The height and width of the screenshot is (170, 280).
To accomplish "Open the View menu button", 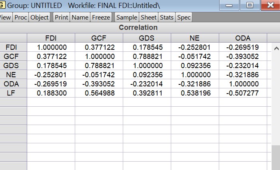I will pyautogui.click(x=6, y=18).
